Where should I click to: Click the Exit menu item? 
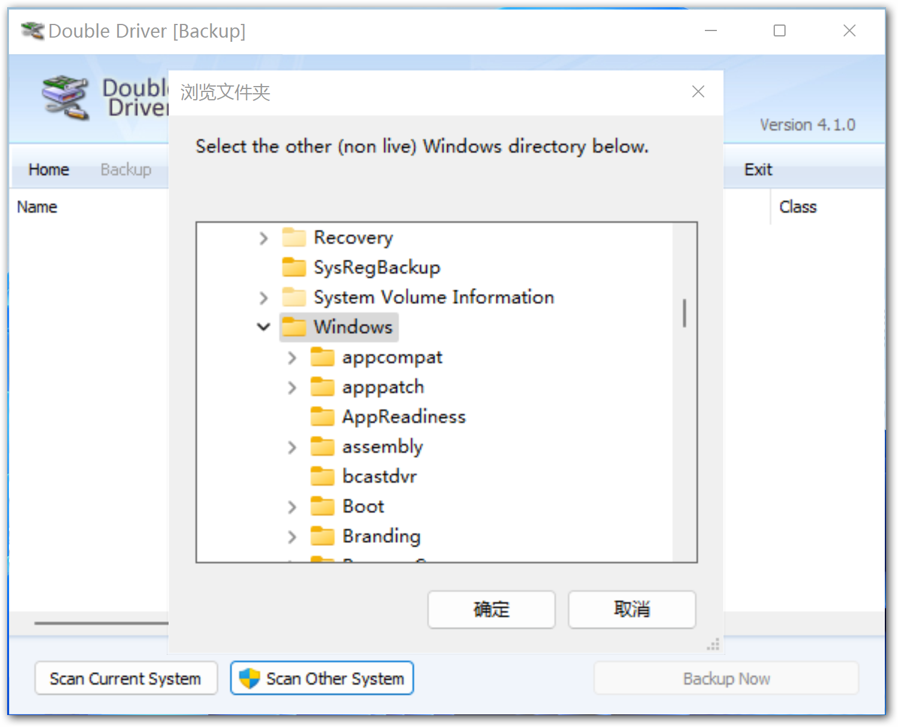[758, 170]
